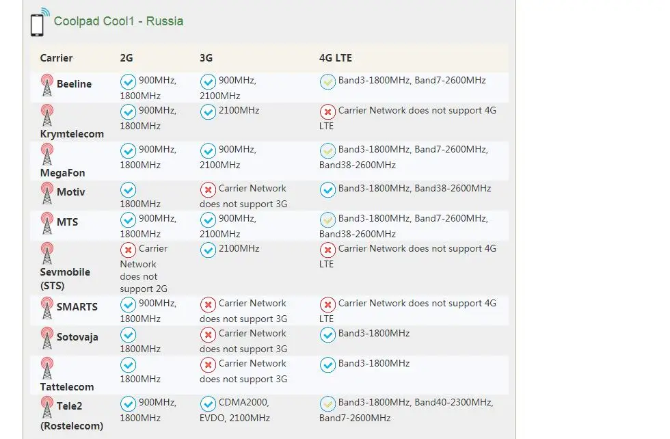Viewport: 670px width, 439px height.
Task: Click Motiv 'Band3-1800MHz, Band38-2600MHz' text
Action: [x=414, y=189]
